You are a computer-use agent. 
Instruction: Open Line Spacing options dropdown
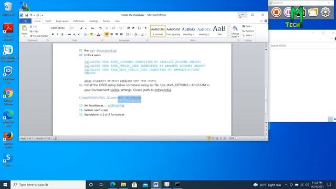click(128, 34)
